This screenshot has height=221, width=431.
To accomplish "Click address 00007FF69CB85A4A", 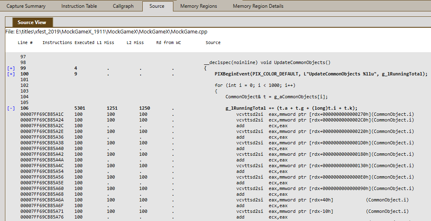I will [42, 160].
